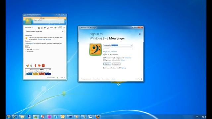Open the Inbox in contact list toolbar
Viewport: 212px width, 119px height.
[x=51, y=27]
